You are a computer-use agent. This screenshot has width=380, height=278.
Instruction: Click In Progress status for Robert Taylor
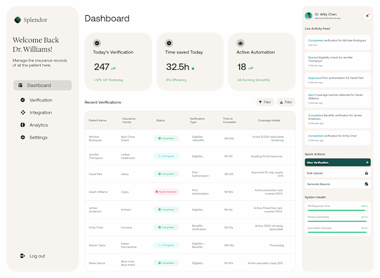click(166, 245)
